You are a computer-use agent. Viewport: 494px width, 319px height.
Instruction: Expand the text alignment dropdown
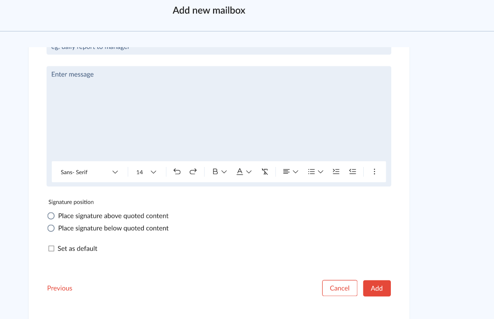[291, 172]
